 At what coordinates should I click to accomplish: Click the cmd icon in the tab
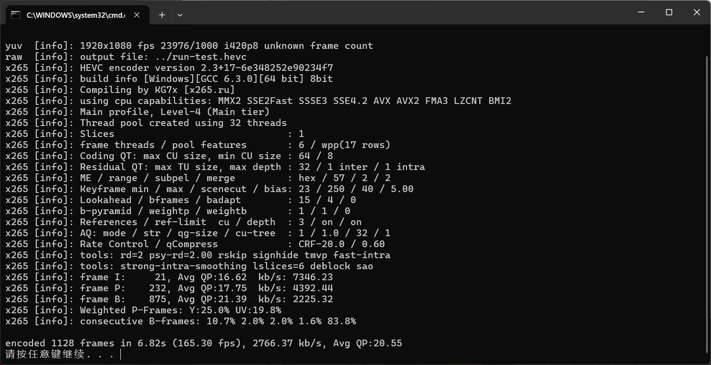(15, 15)
